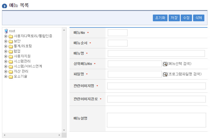The height and width of the screenshot is (140, 210).
Task: Expand the 통계/리포팅 tree node
Action: click(x=6, y=46)
